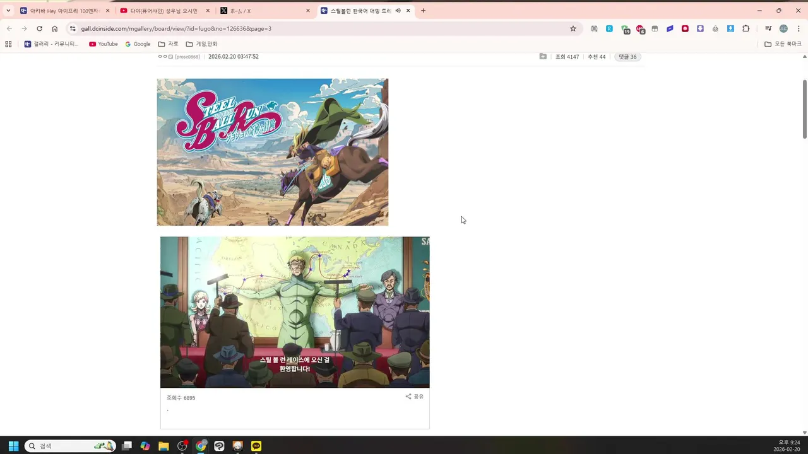Click the folder icon beside 조회 4147

tap(543, 57)
